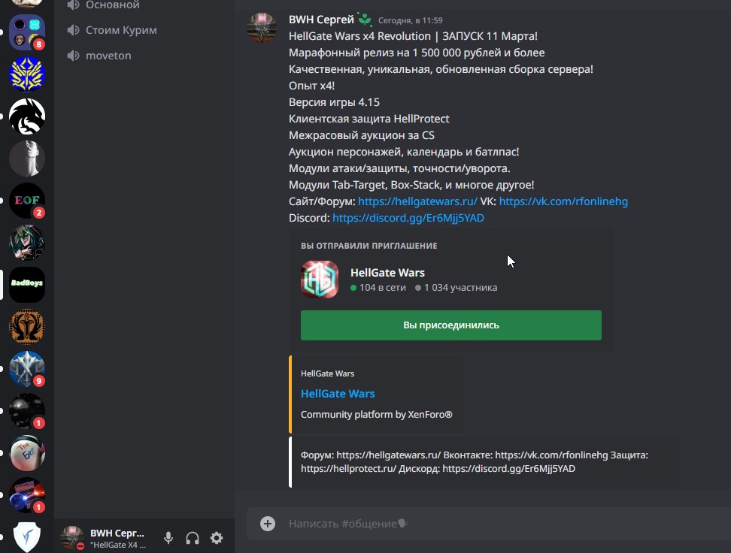Viewport: 731px width, 553px height.
Task: Open the The Ber server icon
Action: [27, 453]
